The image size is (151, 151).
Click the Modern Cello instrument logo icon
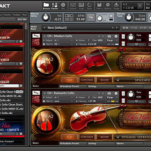point(36,42)
